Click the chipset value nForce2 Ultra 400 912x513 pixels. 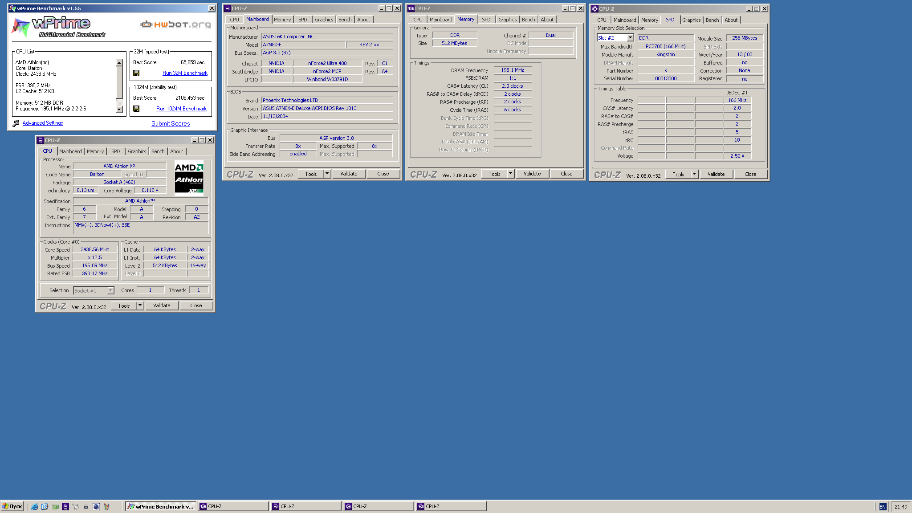click(327, 63)
